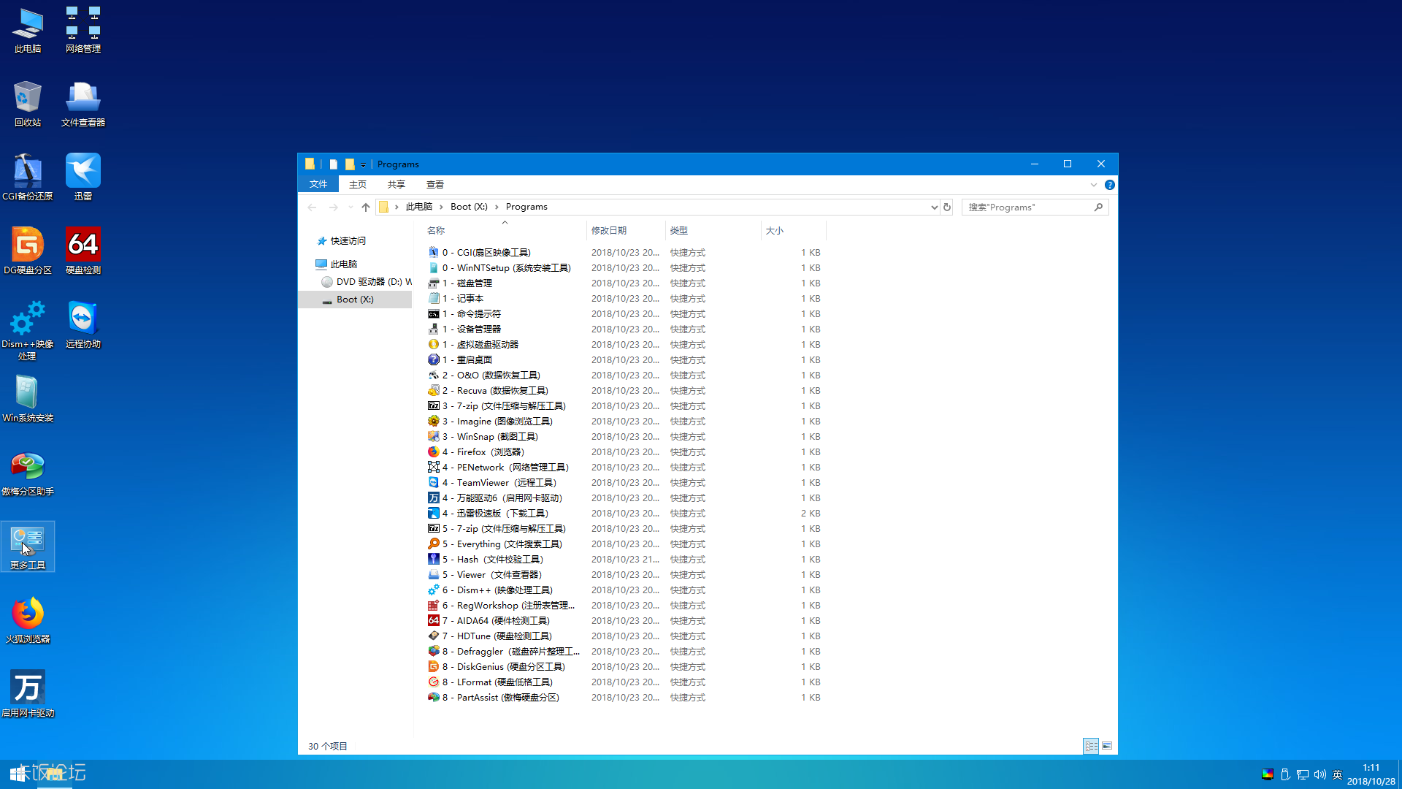The image size is (1402, 789).
Task: Click the clock date in taskbar
Action: pos(1371,774)
